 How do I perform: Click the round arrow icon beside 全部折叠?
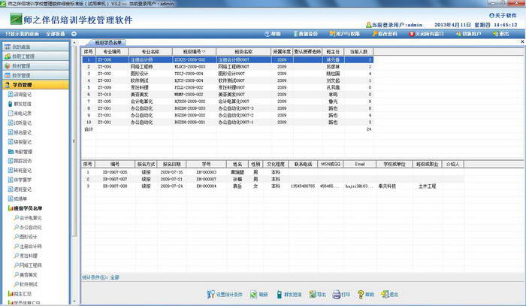tap(74, 34)
